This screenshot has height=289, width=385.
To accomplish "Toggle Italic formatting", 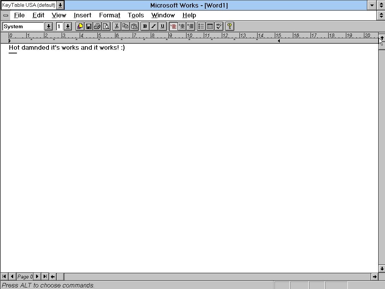I will point(153,26).
